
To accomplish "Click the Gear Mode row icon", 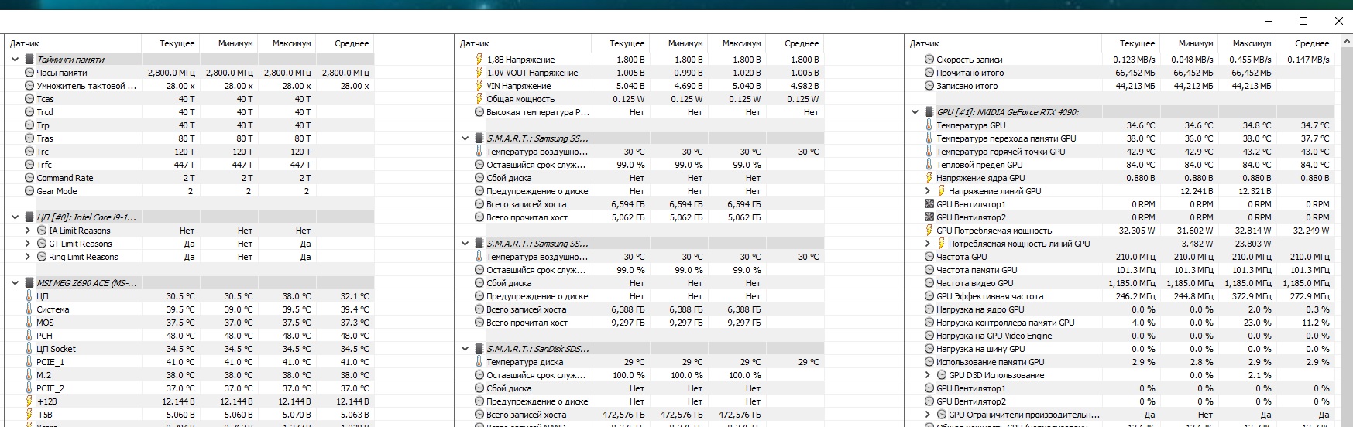I will coord(29,191).
